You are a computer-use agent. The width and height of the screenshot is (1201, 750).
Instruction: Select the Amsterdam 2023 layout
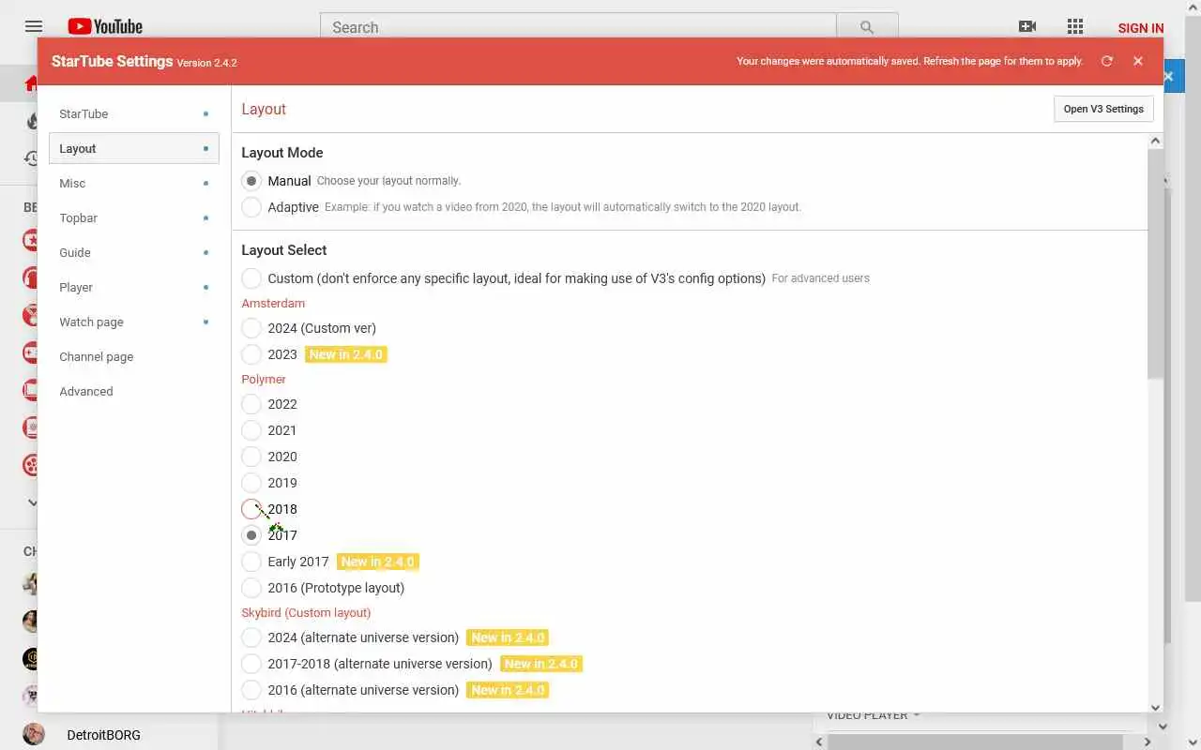pyautogui.click(x=251, y=354)
